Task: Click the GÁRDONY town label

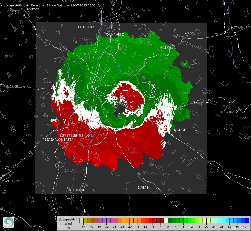Action: 12,181
